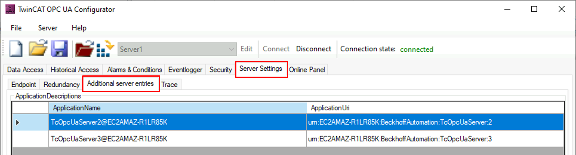Select the TcOpcUaServer3@EC2AMAZ-R1LR85K cell
The width and height of the screenshot is (576, 155).
pos(177,138)
